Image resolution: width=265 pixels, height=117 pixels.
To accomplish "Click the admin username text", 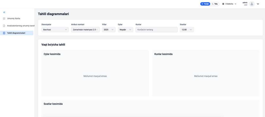I will (x=245, y=3).
